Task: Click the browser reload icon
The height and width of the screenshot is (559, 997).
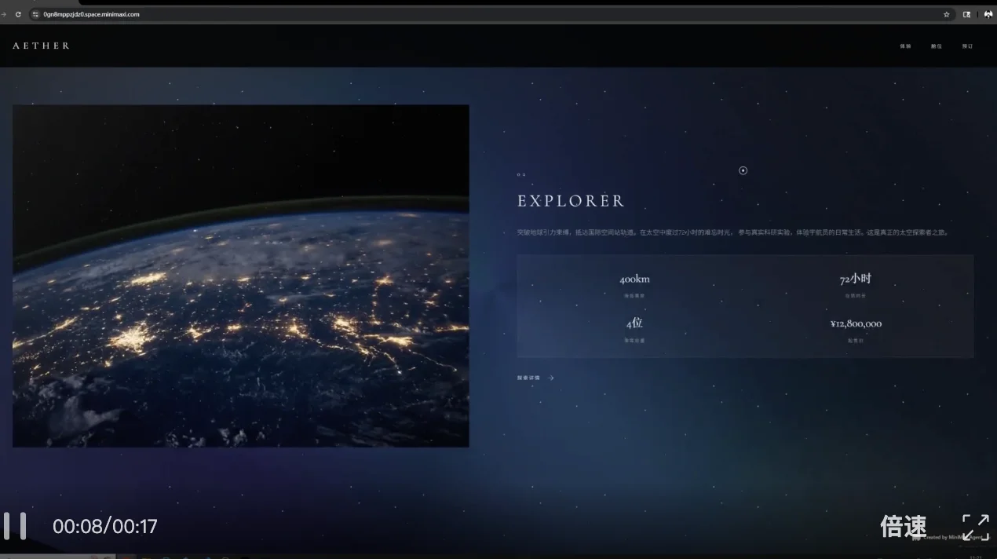Action: tap(18, 14)
